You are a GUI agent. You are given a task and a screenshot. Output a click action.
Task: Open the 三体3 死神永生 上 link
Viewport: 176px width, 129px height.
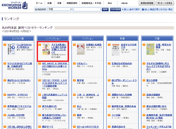(88, 95)
